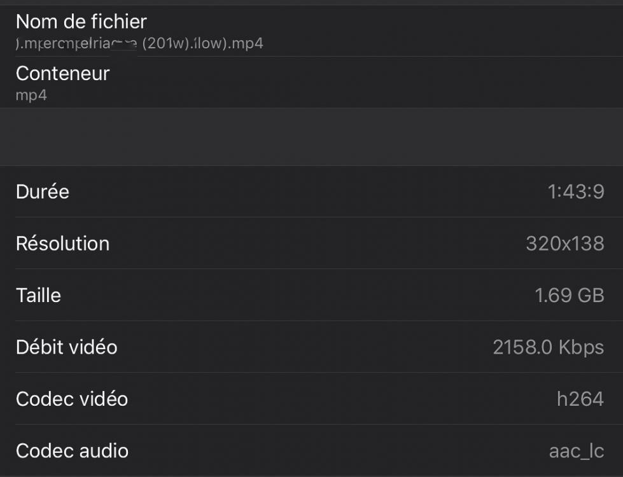Select the 1.69 GB size value
This screenshot has width=623, height=477.
(570, 295)
